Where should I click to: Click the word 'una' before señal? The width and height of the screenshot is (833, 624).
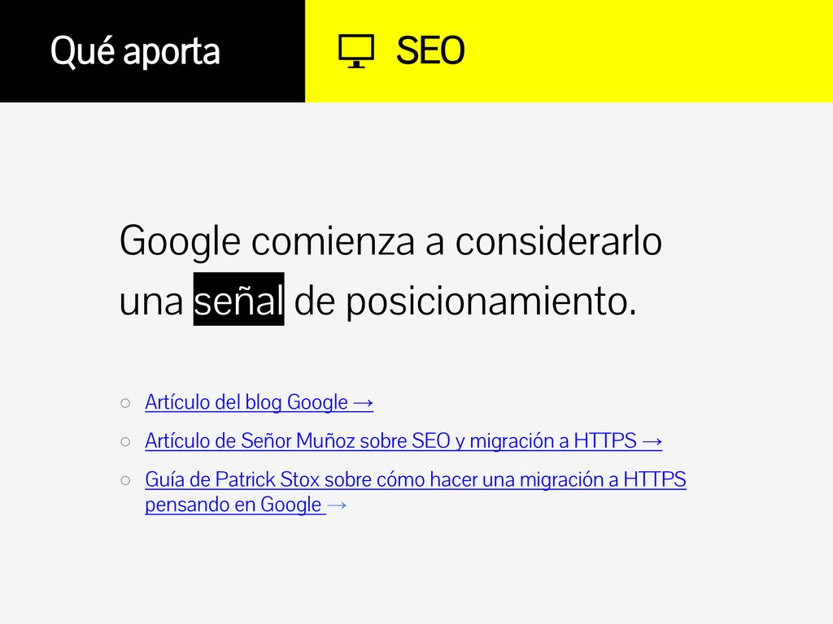[x=151, y=302]
